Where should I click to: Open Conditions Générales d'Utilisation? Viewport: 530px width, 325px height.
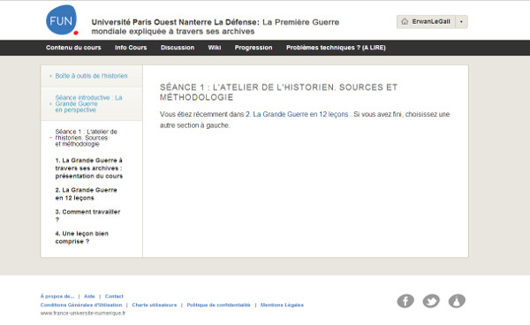coord(81,305)
